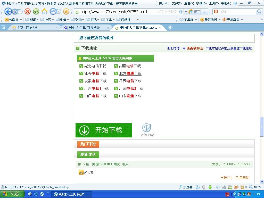Screen dimensions: 264x198
Task: Open the 查看(V) menu
Action: 189,3
